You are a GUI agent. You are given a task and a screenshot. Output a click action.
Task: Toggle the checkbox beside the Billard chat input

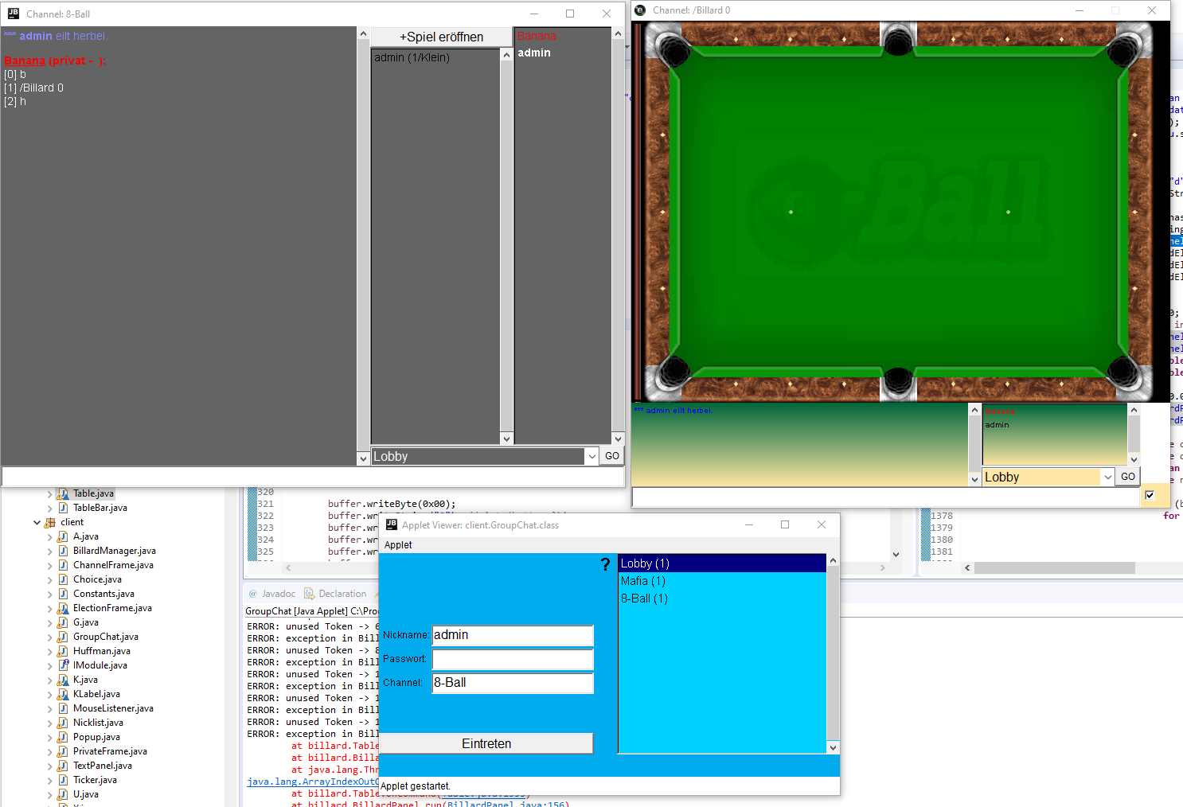(x=1150, y=495)
